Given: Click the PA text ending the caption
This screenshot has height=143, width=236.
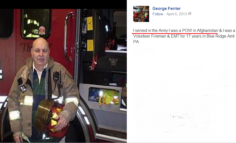Looking at the screenshot, I should pos(136,42).
